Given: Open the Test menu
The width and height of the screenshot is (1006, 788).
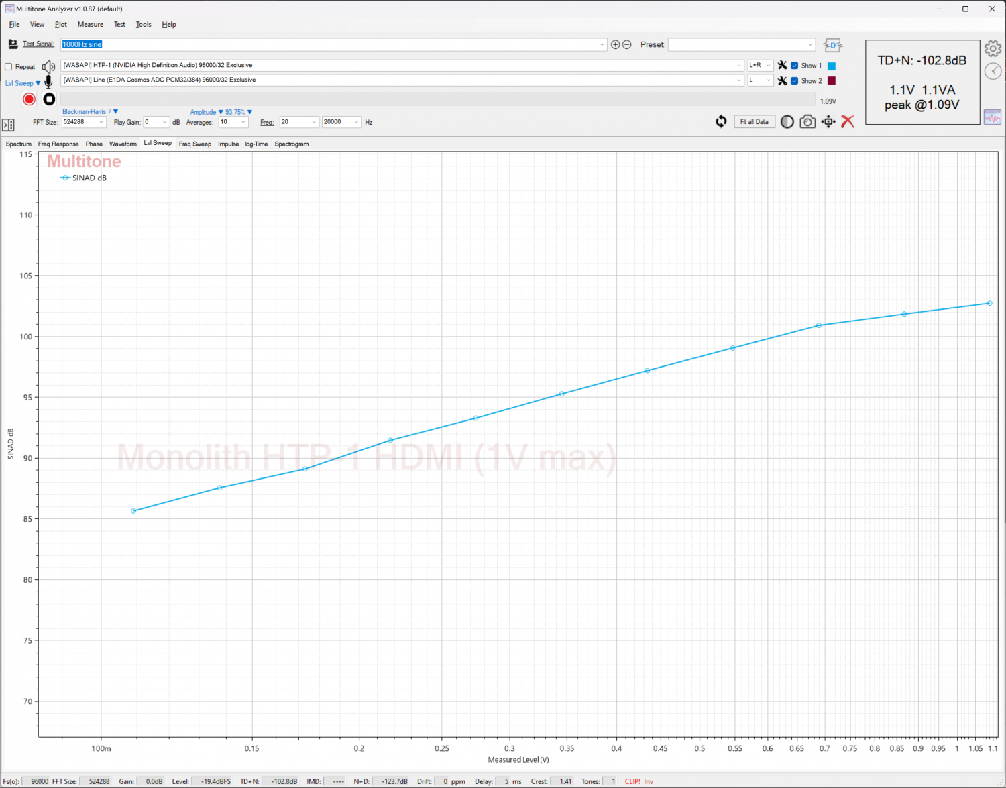Looking at the screenshot, I should click(119, 25).
